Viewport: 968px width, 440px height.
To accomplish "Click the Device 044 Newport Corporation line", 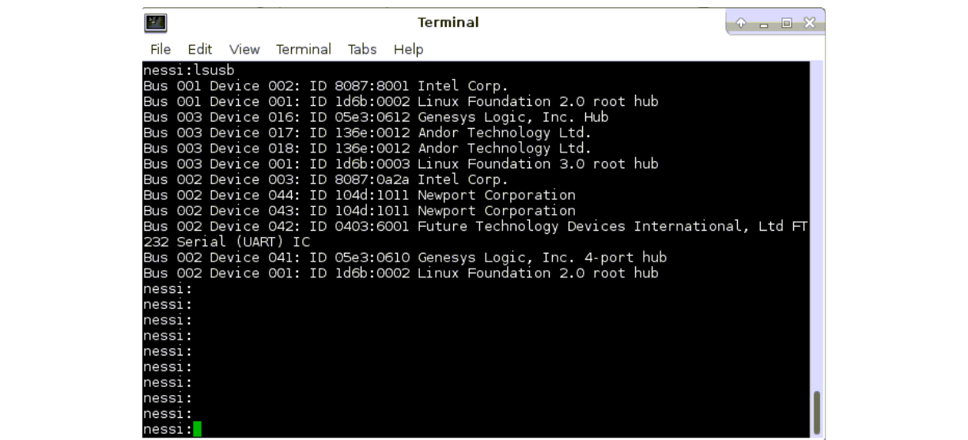I will (x=359, y=195).
